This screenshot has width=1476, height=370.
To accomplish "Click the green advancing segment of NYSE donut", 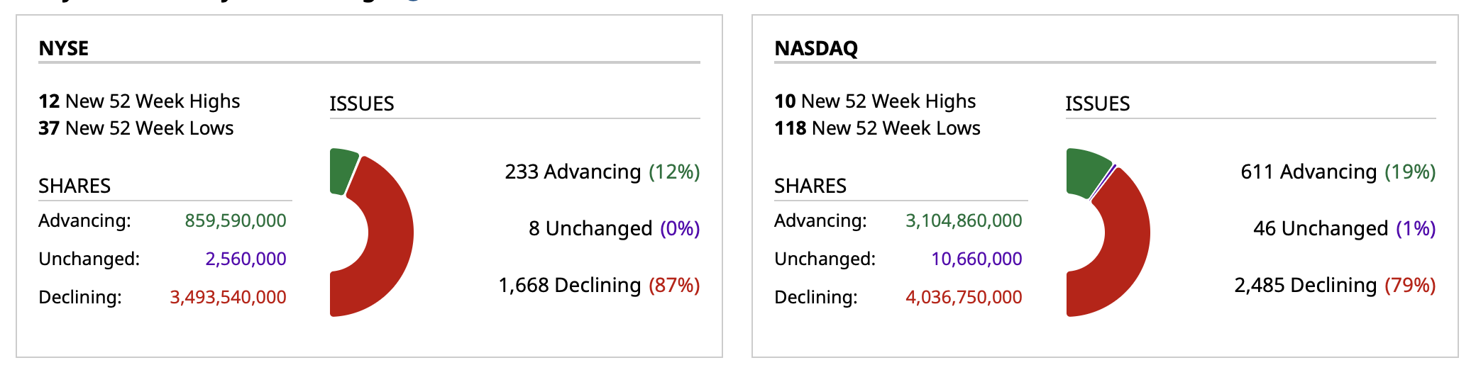I will 343,170.
